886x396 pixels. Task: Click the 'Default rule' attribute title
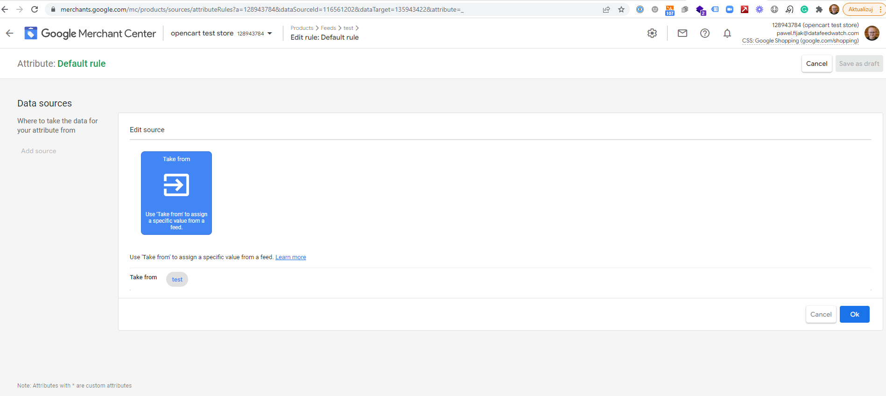[x=82, y=64]
